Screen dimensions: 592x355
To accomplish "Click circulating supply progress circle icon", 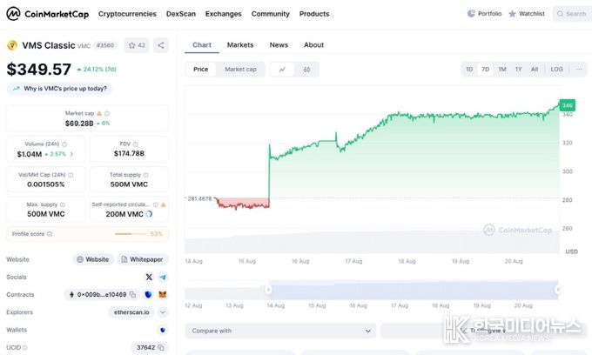I will pos(149,214).
